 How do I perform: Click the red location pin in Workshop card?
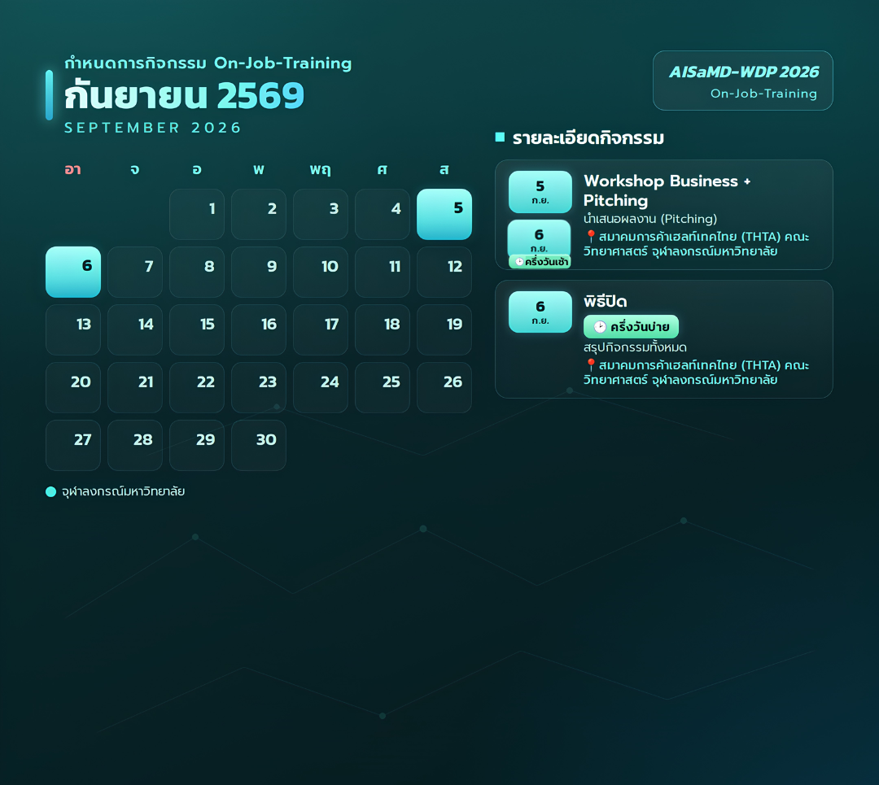click(x=590, y=237)
